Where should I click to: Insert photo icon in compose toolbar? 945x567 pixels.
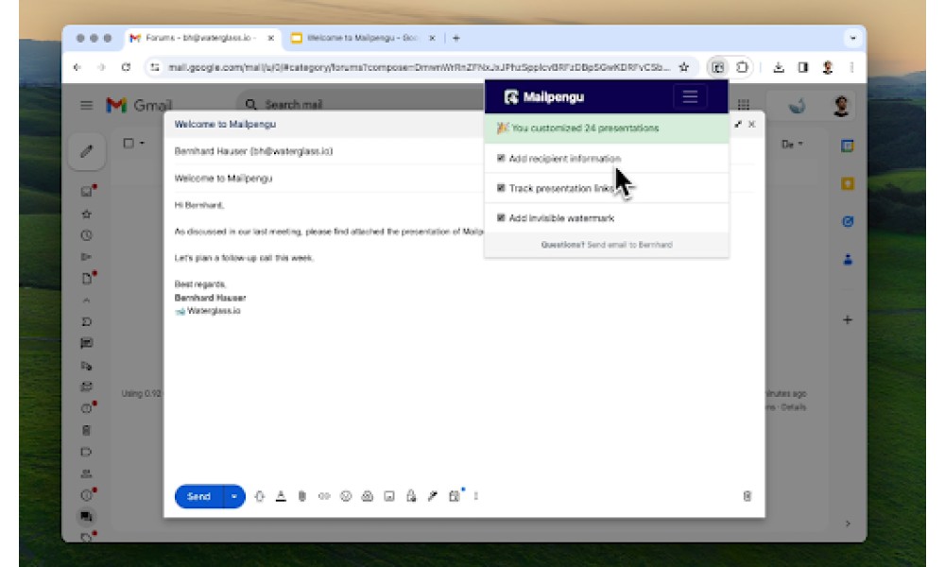(x=389, y=496)
